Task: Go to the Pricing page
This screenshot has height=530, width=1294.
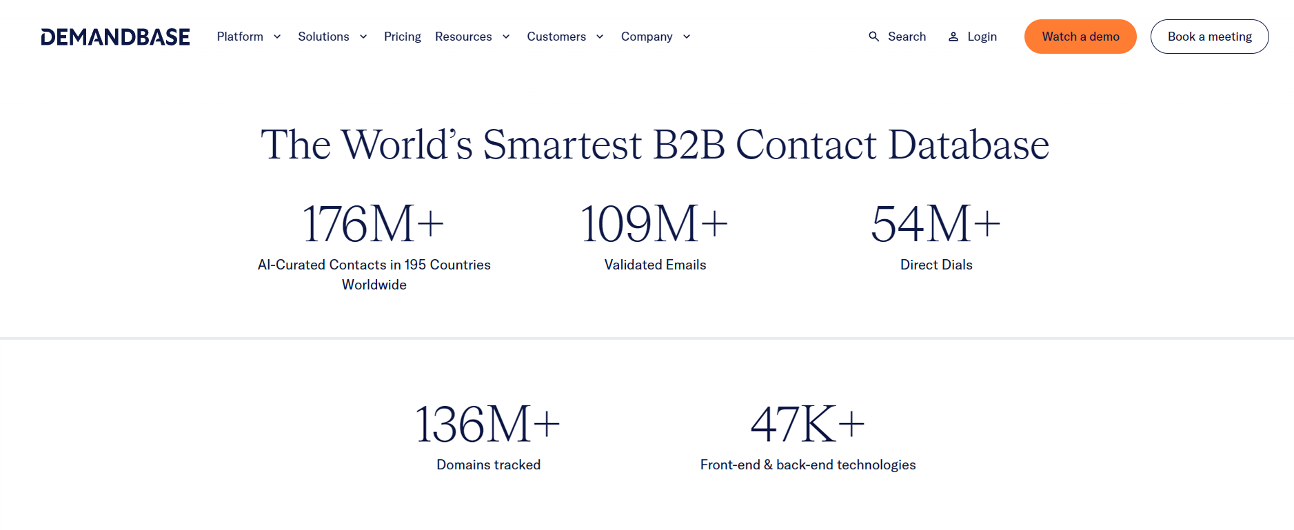Action: tap(403, 37)
